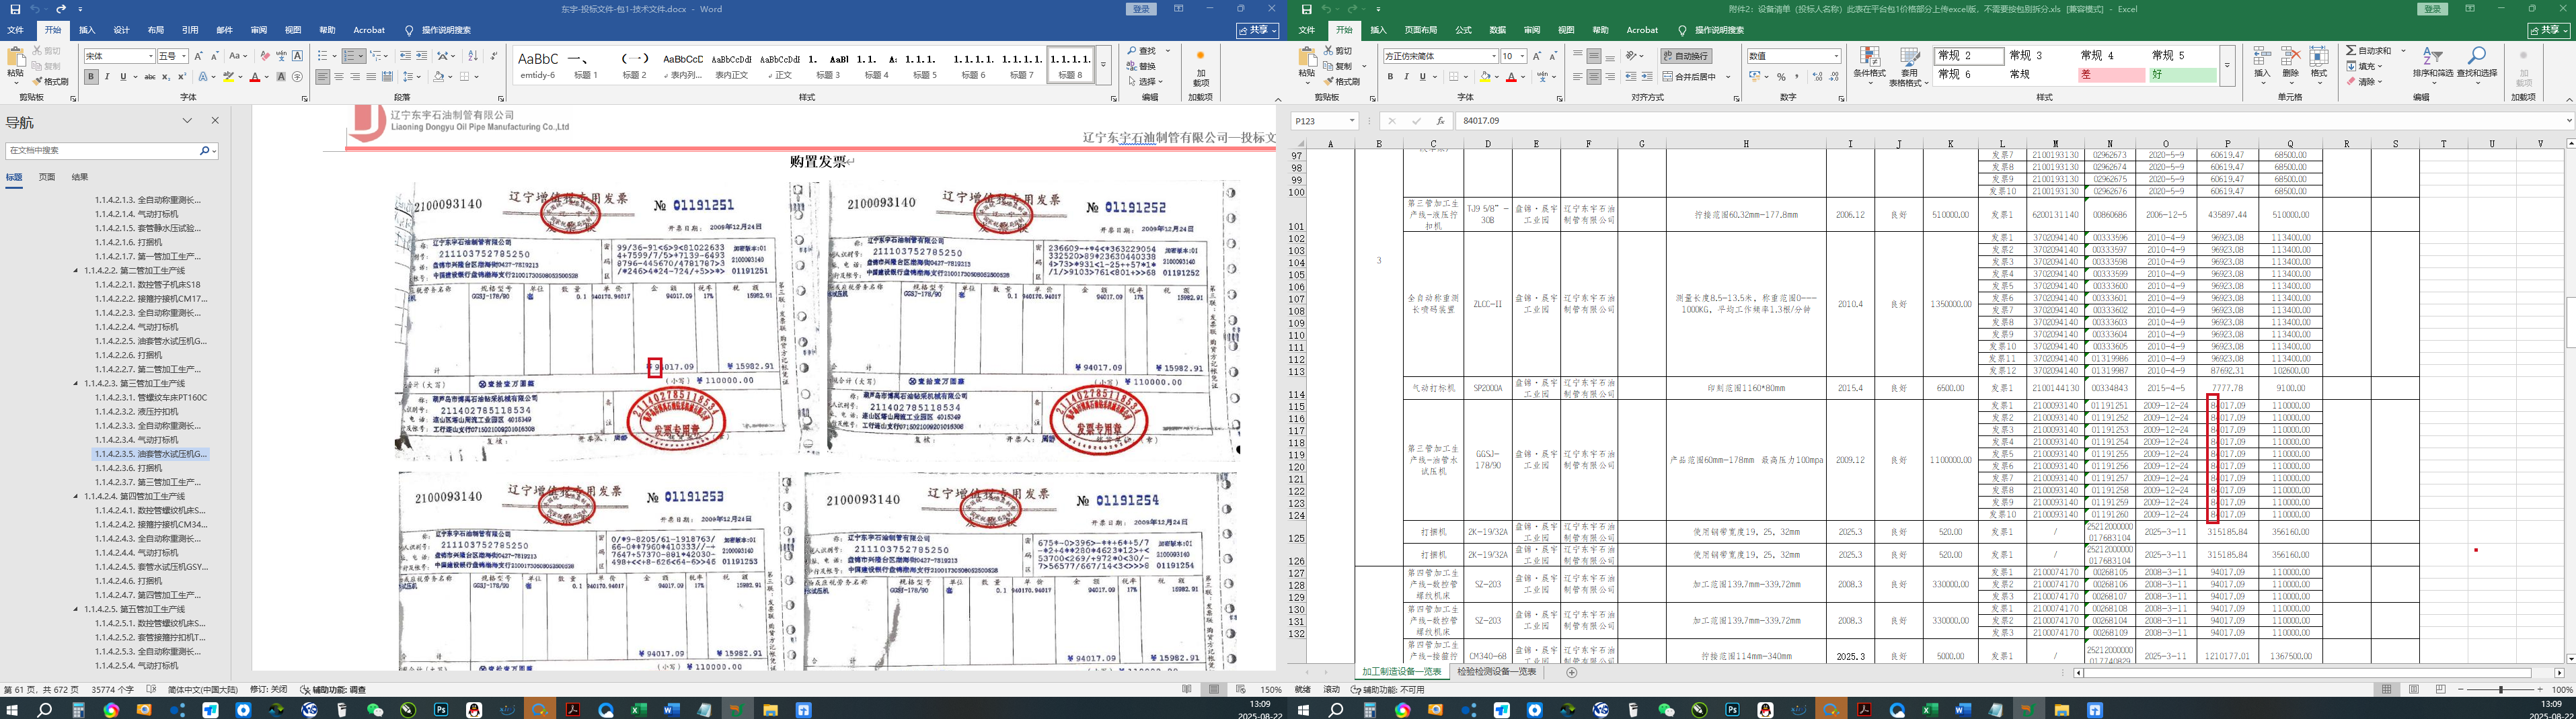2576x719 pixels.
Task: Click the Word 共享 share button
Action: [x=1257, y=31]
